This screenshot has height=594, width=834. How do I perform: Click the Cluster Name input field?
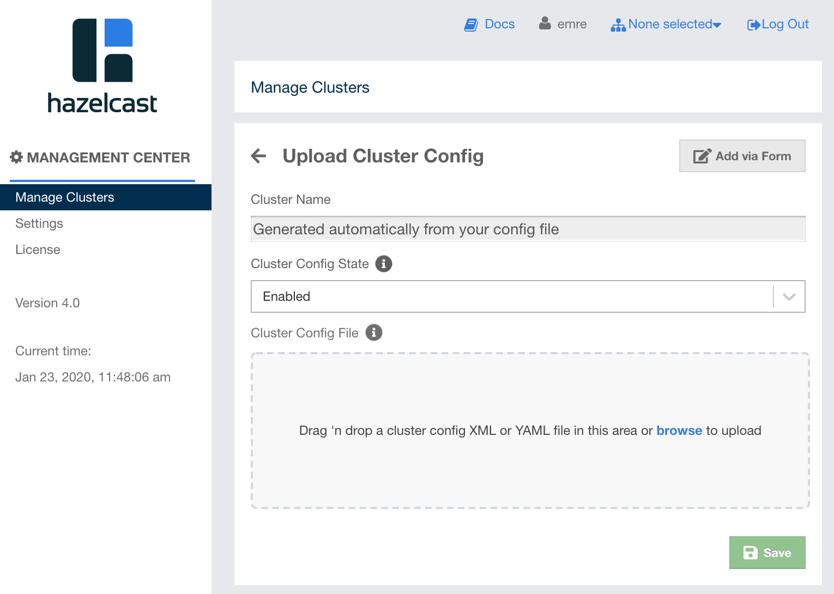tap(528, 229)
